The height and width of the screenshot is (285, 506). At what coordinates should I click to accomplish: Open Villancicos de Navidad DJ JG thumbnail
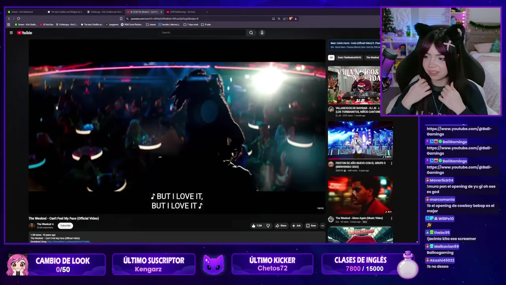click(x=354, y=85)
